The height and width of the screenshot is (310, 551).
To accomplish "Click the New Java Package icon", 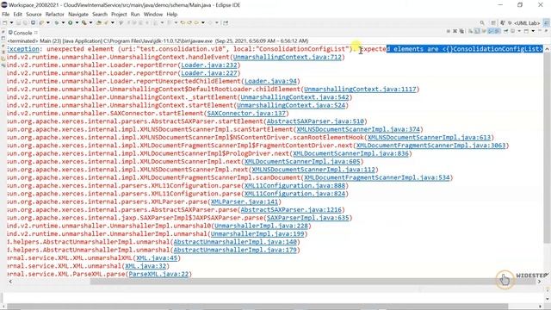I will pos(100,23).
